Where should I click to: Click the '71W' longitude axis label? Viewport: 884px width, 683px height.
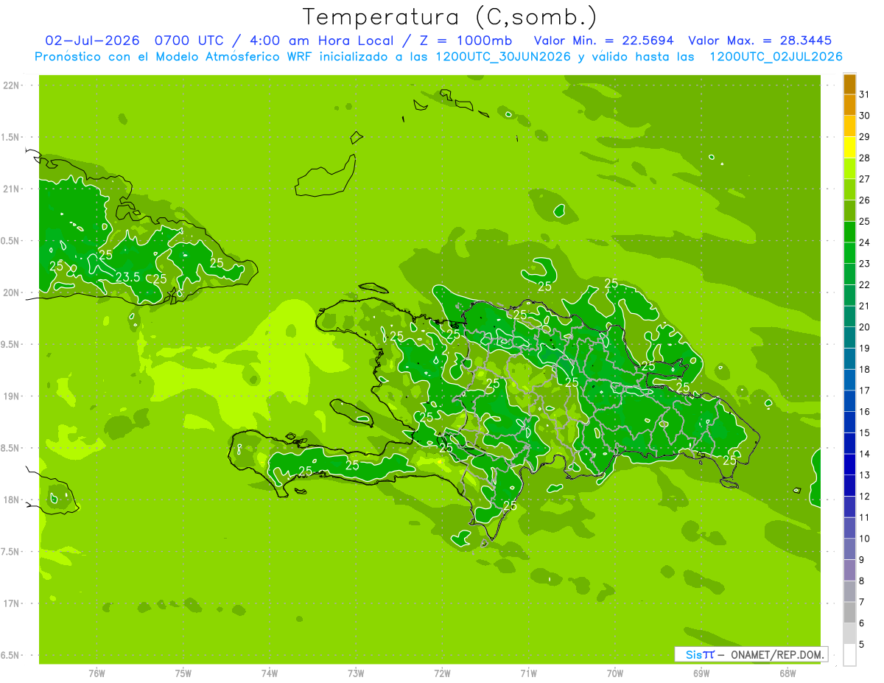click(528, 673)
